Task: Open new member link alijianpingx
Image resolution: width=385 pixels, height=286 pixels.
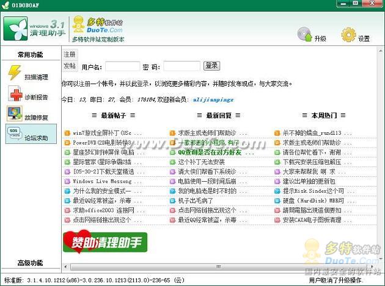Action: pos(213,100)
